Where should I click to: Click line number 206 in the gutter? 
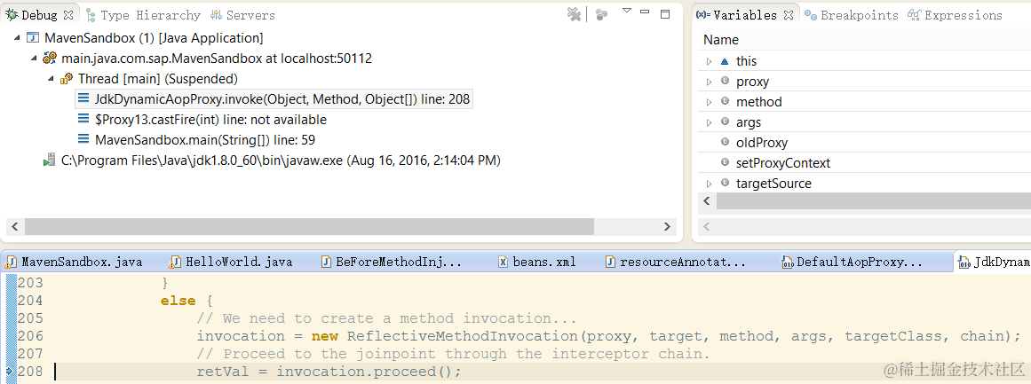(29, 336)
